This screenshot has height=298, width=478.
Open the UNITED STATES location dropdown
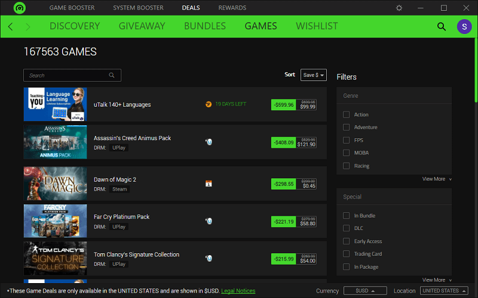(x=444, y=291)
